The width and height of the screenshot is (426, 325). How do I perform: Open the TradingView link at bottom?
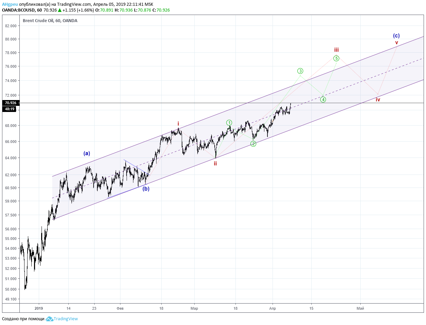(66, 319)
